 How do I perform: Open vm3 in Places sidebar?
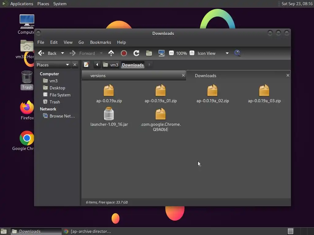(x=51, y=81)
